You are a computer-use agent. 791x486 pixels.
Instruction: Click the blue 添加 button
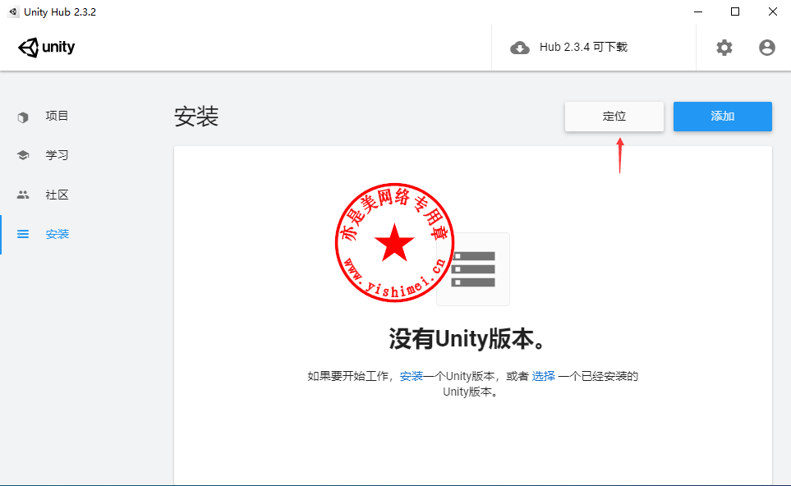(x=722, y=117)
